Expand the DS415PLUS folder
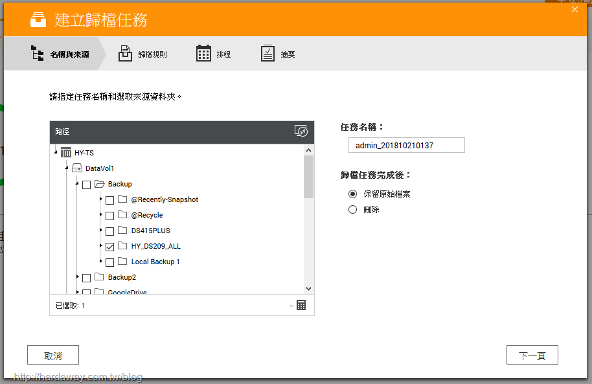The height and width of the screenshot is (384, 592). (101, 230)
